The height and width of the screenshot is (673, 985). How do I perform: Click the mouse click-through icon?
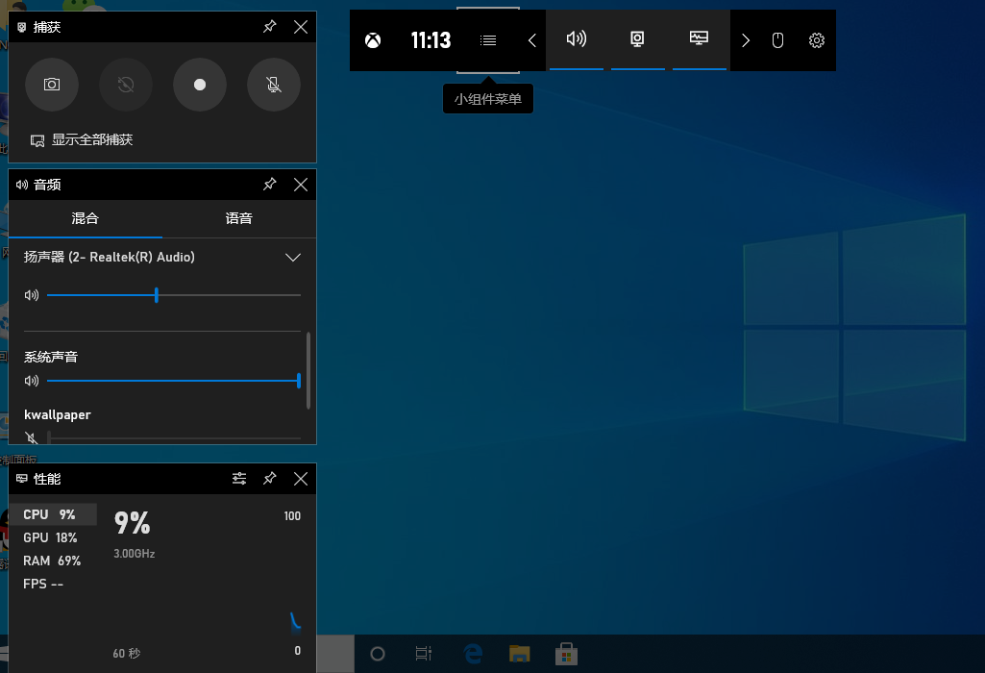click(778, 40)
